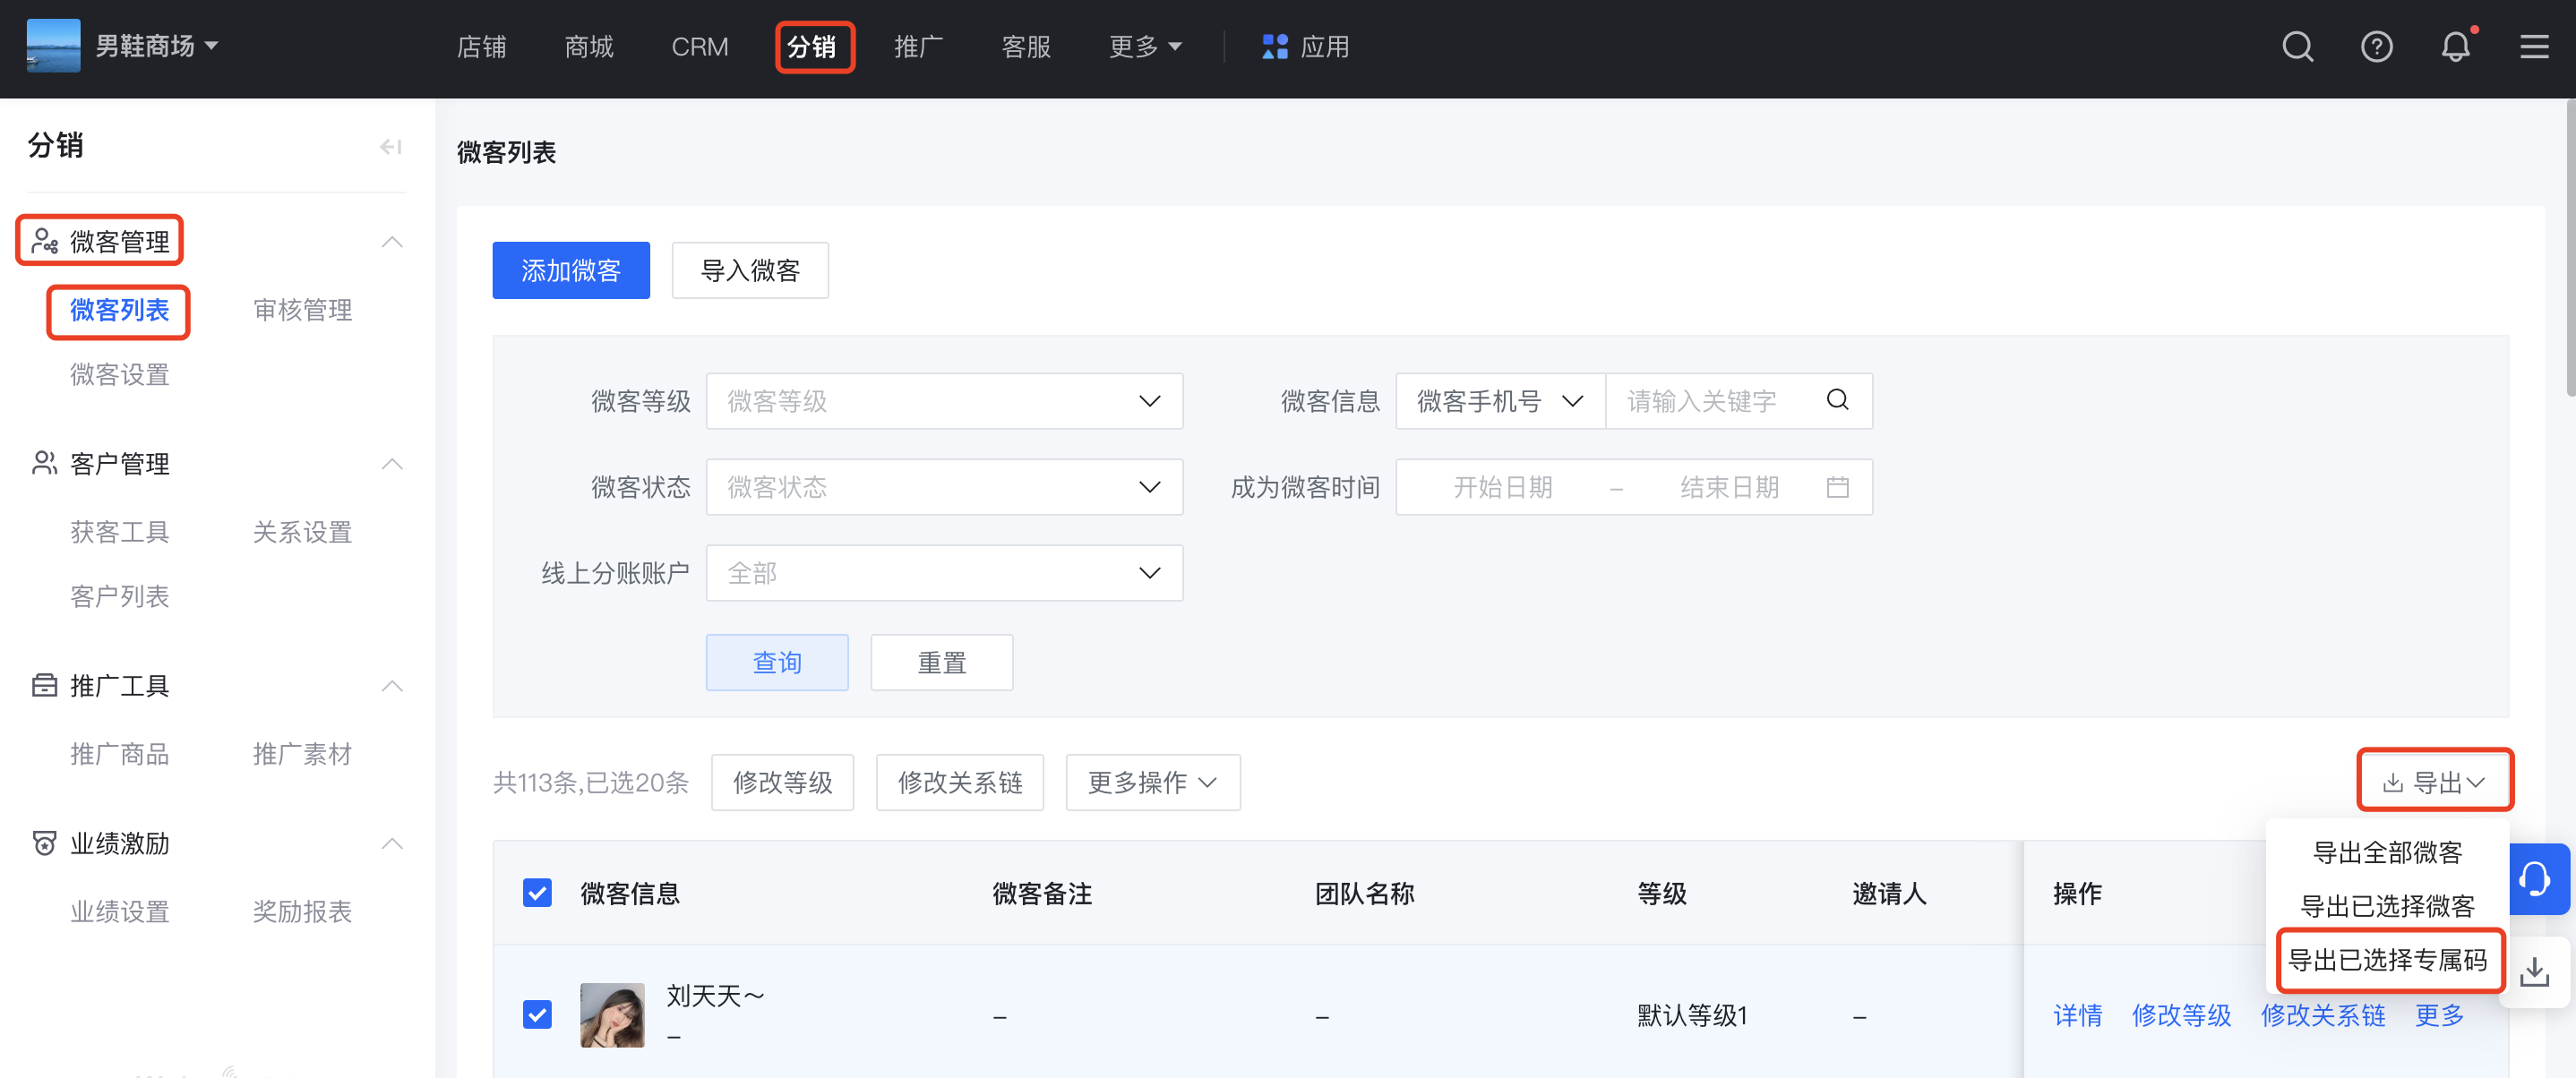This screenshot has width=2576, height=1078.
Task: Open the 更多操作 dropdown button
Action: 1152,782
